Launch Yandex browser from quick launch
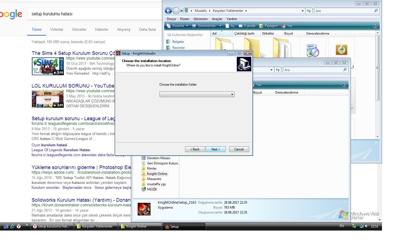 tap(19, 226)
